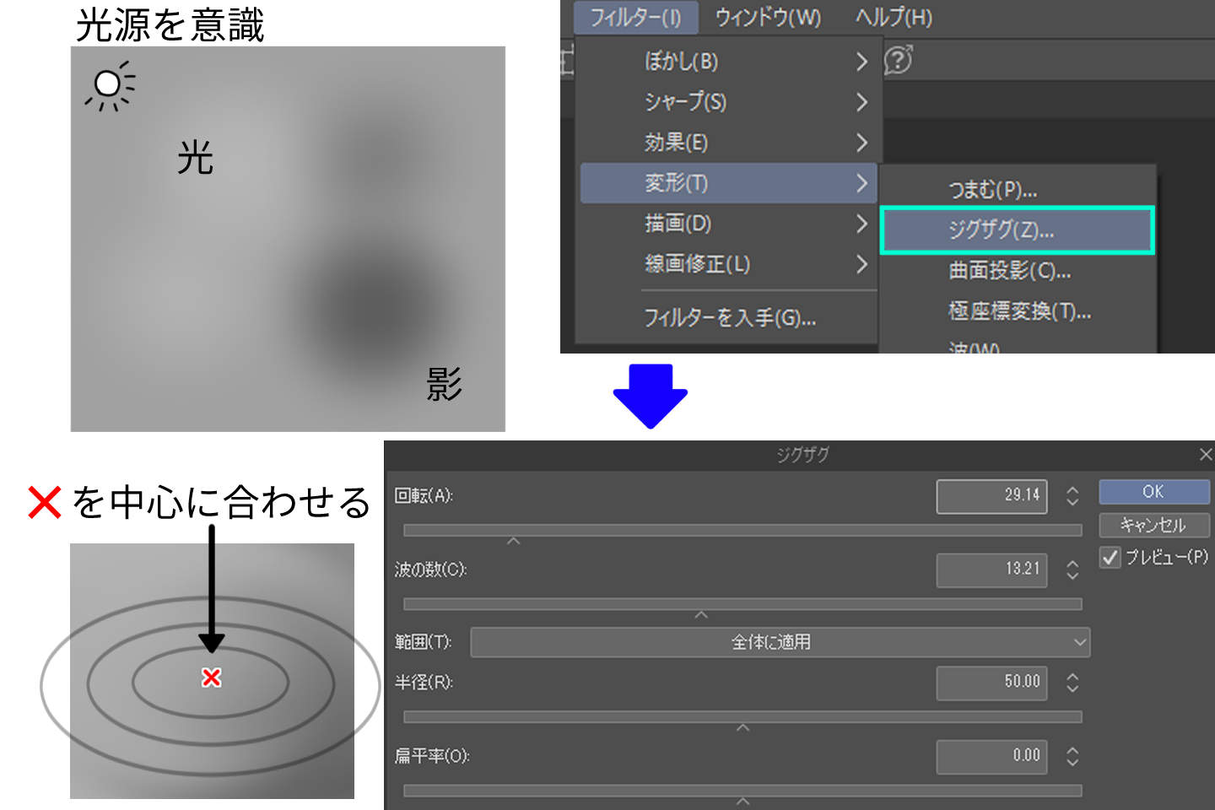Close the ジグザグ dialog with the X

click(x=1206, y=454)
